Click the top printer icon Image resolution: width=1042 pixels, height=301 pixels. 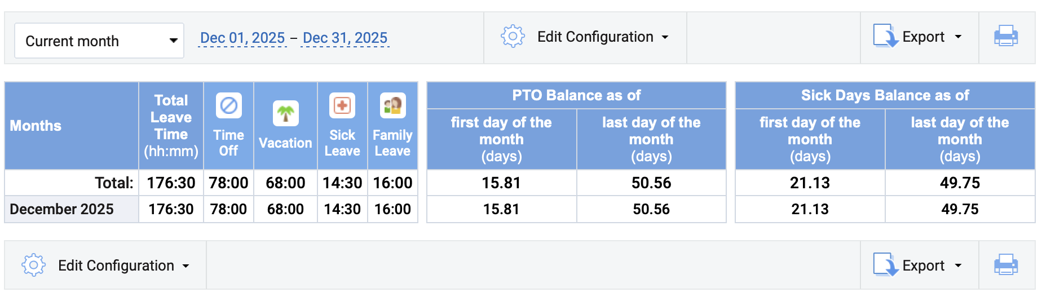(x=1006, y=37)
